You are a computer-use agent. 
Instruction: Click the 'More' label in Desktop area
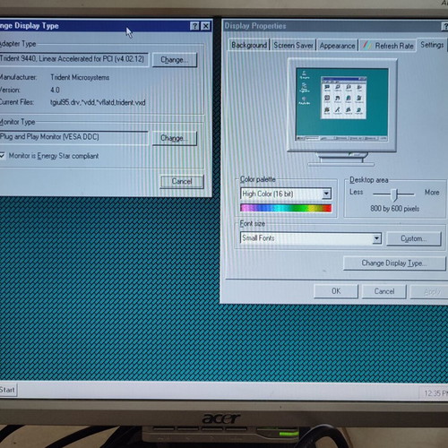[432, 193]
